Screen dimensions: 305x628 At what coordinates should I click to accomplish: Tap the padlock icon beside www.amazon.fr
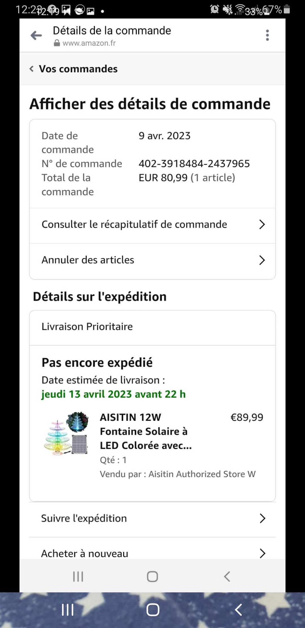point(57,43)
